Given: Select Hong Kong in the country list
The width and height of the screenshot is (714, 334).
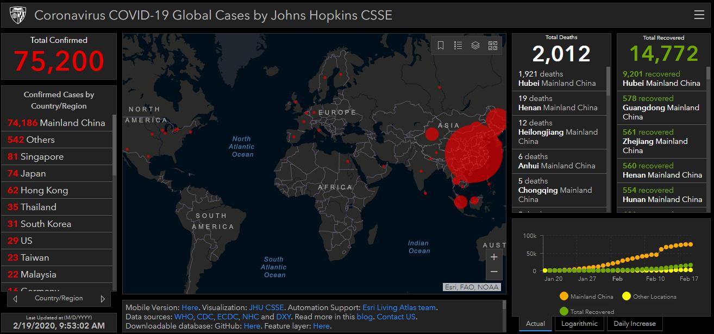Looking at the screenshot, I should click(x=57, y=190).
